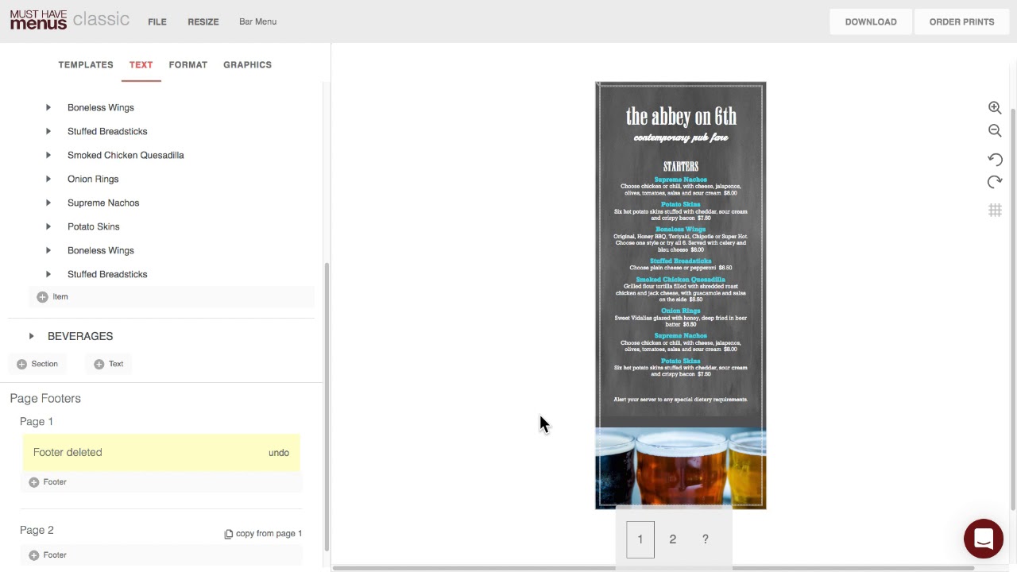
Task: Open the Resize menu
Action: tap(203, 21)
